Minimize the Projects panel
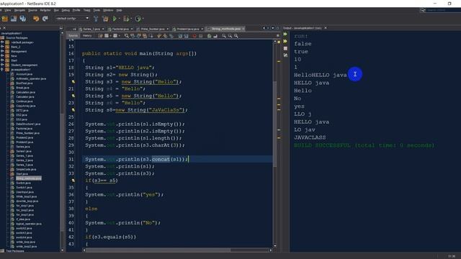Screen dimensions: 461x259 point(61,28)
